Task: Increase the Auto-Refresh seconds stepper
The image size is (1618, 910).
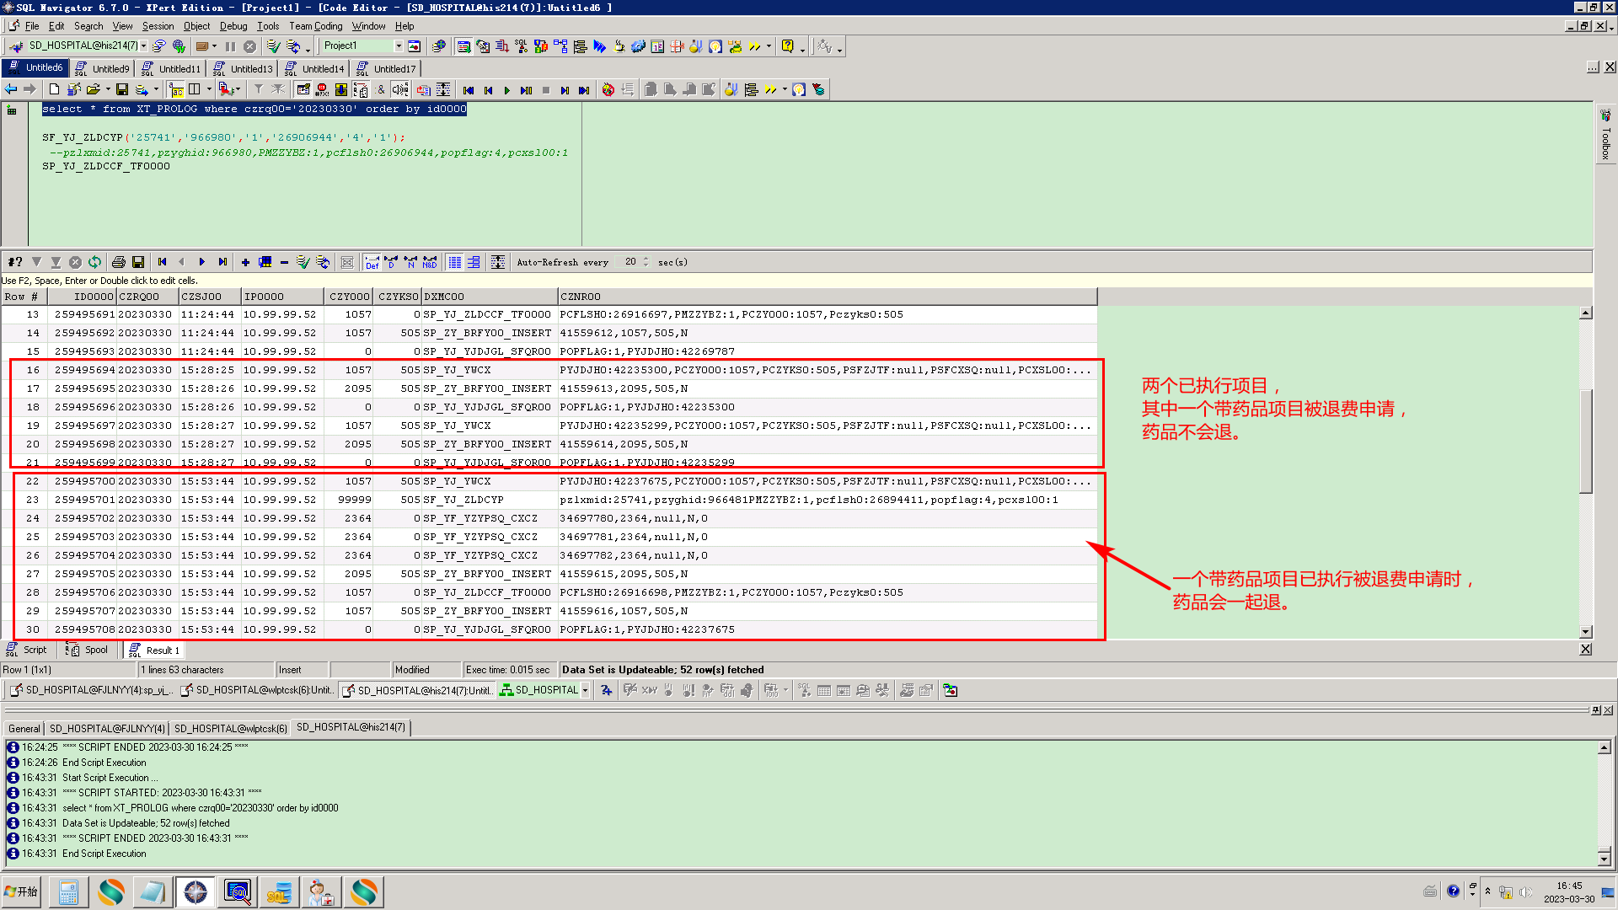Action: pyautogui.click(x=646, y=259)
